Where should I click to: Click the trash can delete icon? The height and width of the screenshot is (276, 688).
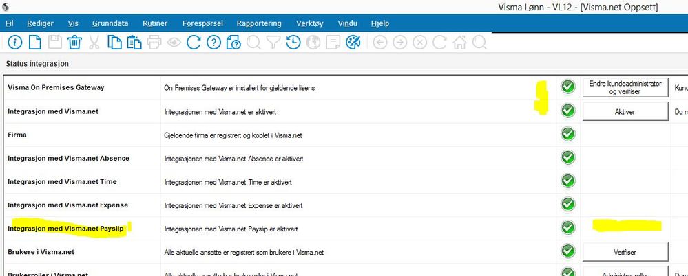(x=74, y=43)
